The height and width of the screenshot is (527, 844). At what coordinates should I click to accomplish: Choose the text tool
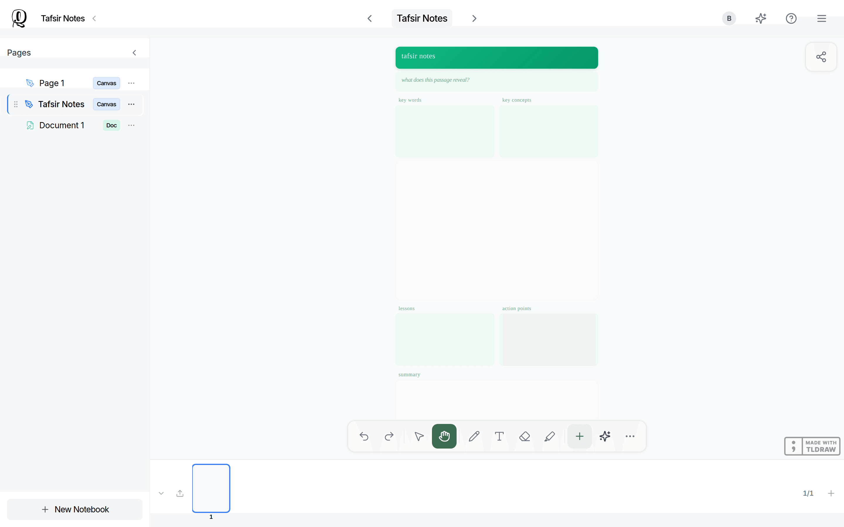pyautogui.click(x=499, y=436)
